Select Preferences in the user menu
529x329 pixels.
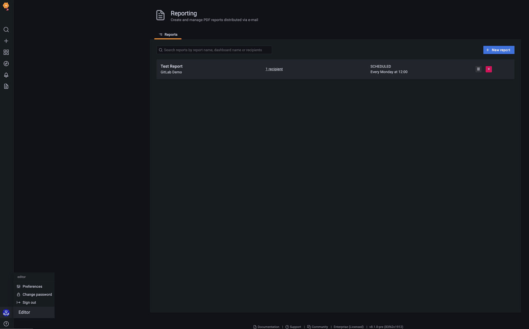pos(32,286)
